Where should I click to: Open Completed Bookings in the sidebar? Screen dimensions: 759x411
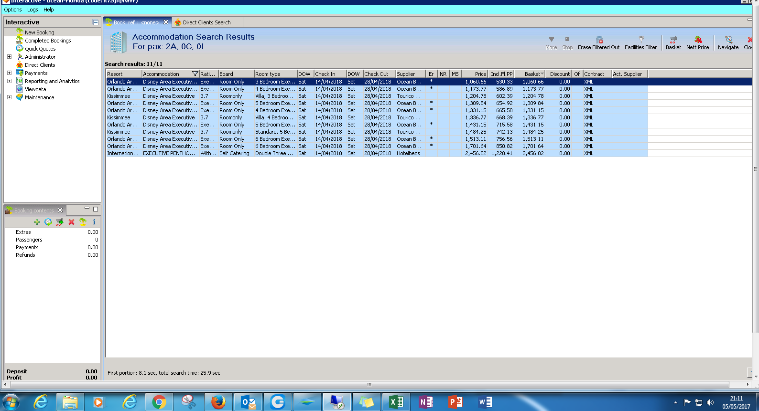click(48, 41)
